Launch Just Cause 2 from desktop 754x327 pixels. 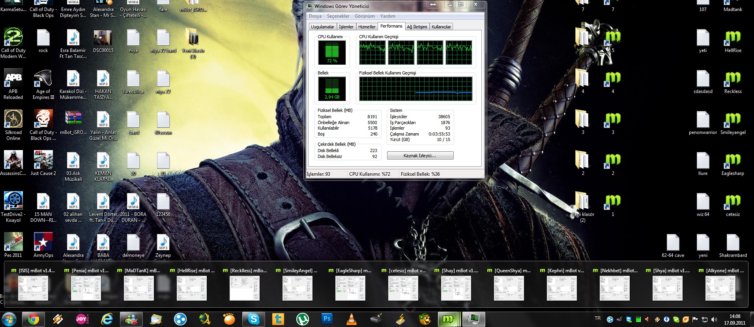[x=43, y=163]
